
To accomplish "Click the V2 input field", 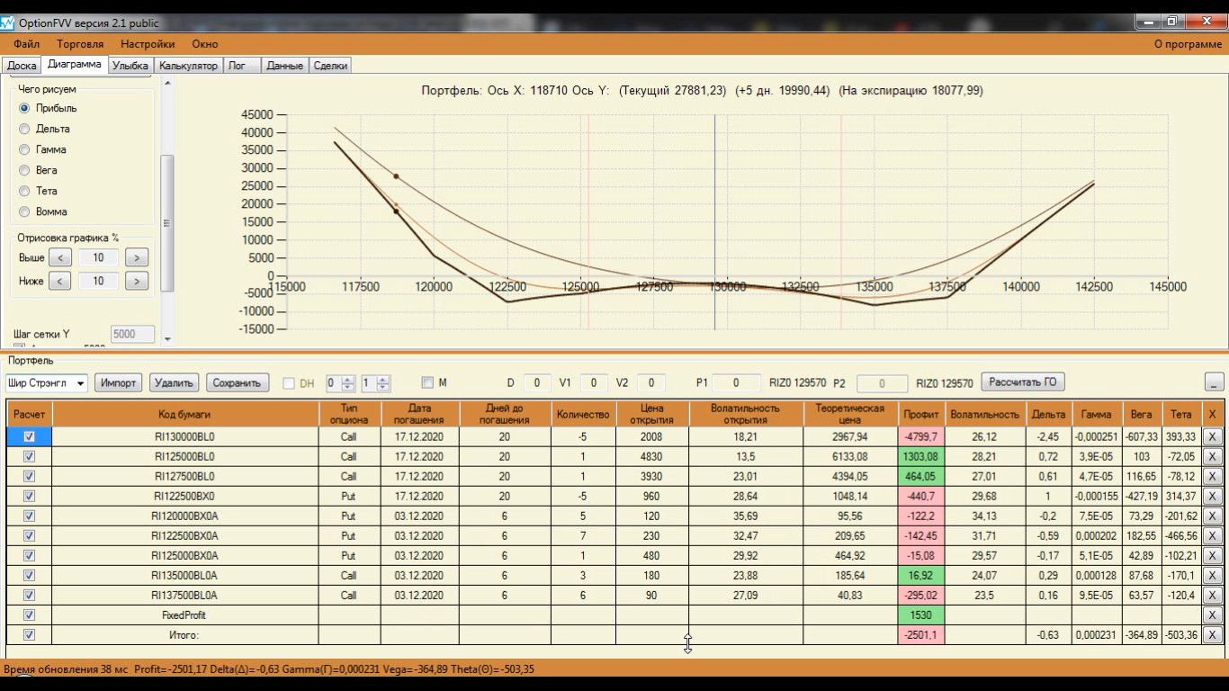I will (x=651, y=382).
